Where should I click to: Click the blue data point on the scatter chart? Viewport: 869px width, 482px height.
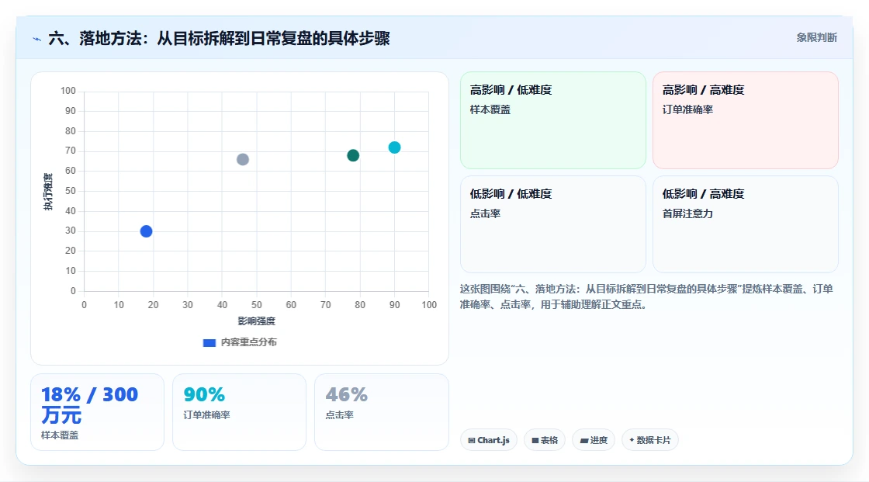tap(147, 231)
